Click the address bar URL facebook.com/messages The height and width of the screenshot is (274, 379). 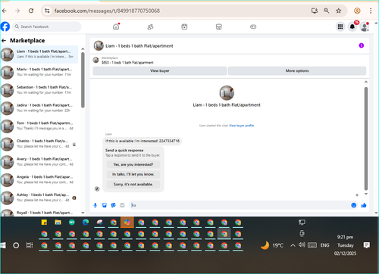tap(107, 11)
